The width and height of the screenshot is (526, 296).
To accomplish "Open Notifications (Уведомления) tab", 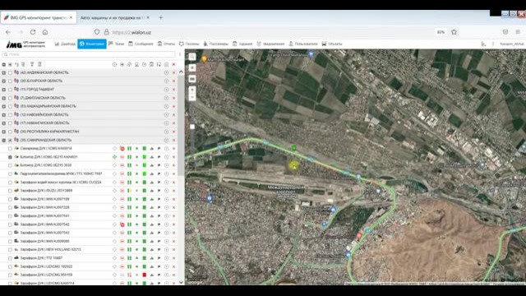I will pyautogui.click(x=270, y=44).
